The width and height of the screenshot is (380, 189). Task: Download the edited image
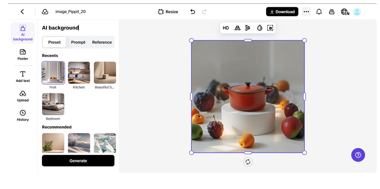282,12
